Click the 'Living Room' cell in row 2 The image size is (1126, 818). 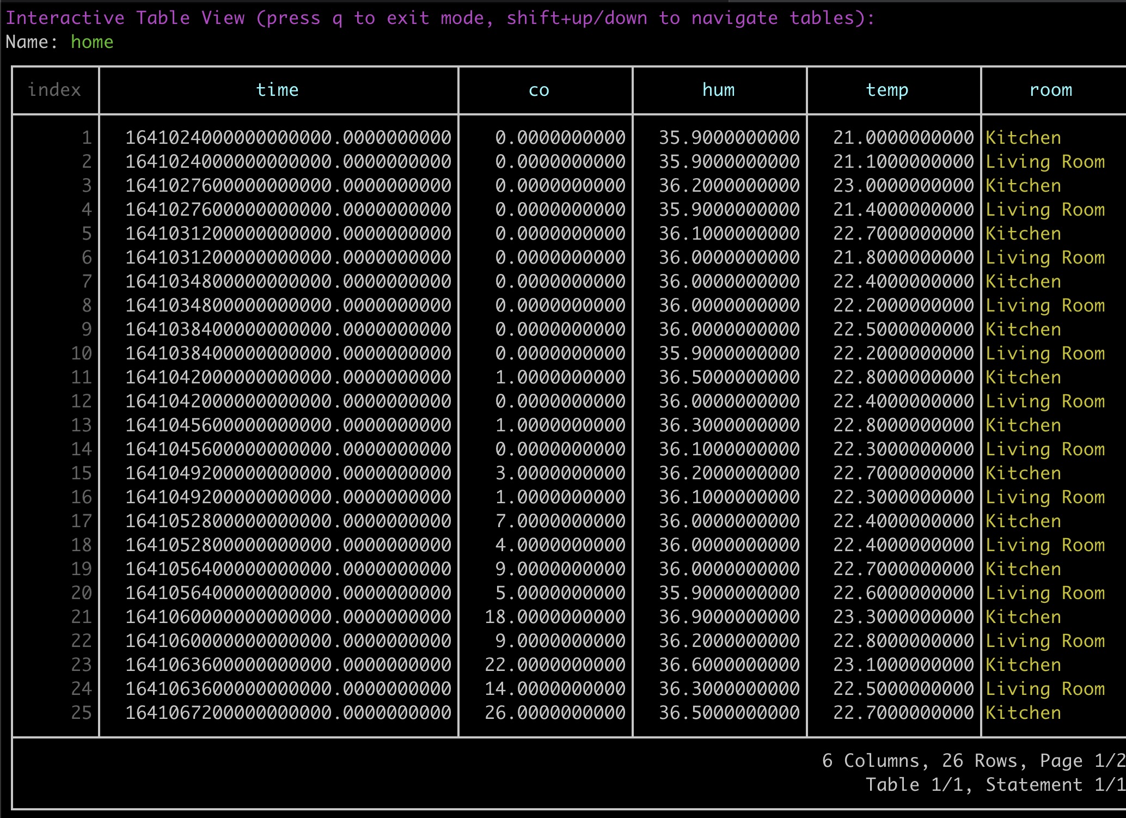click(1045, 161)
